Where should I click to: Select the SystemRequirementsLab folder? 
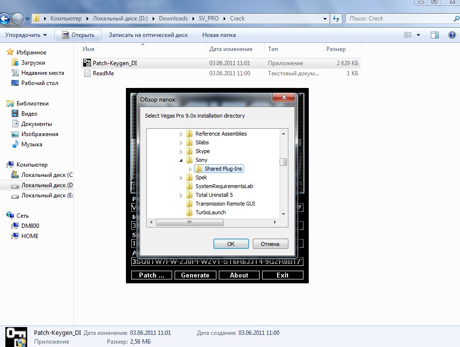tap(224, 186)
